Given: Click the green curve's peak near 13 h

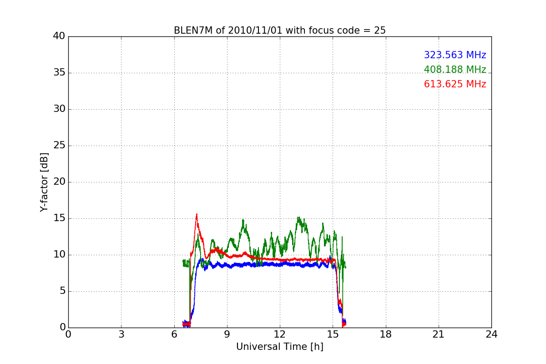Looking at the screenshot, I should coord(298,217).
